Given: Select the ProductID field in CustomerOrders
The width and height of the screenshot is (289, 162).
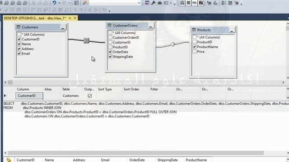Looking at the screenshot, I should click(120, 47).
